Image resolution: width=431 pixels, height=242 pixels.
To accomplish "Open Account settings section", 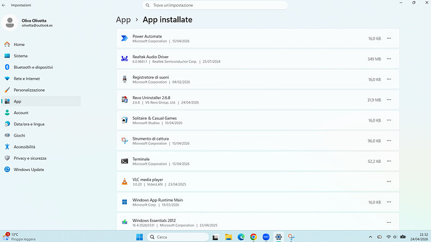I will [x=41, y=113].
